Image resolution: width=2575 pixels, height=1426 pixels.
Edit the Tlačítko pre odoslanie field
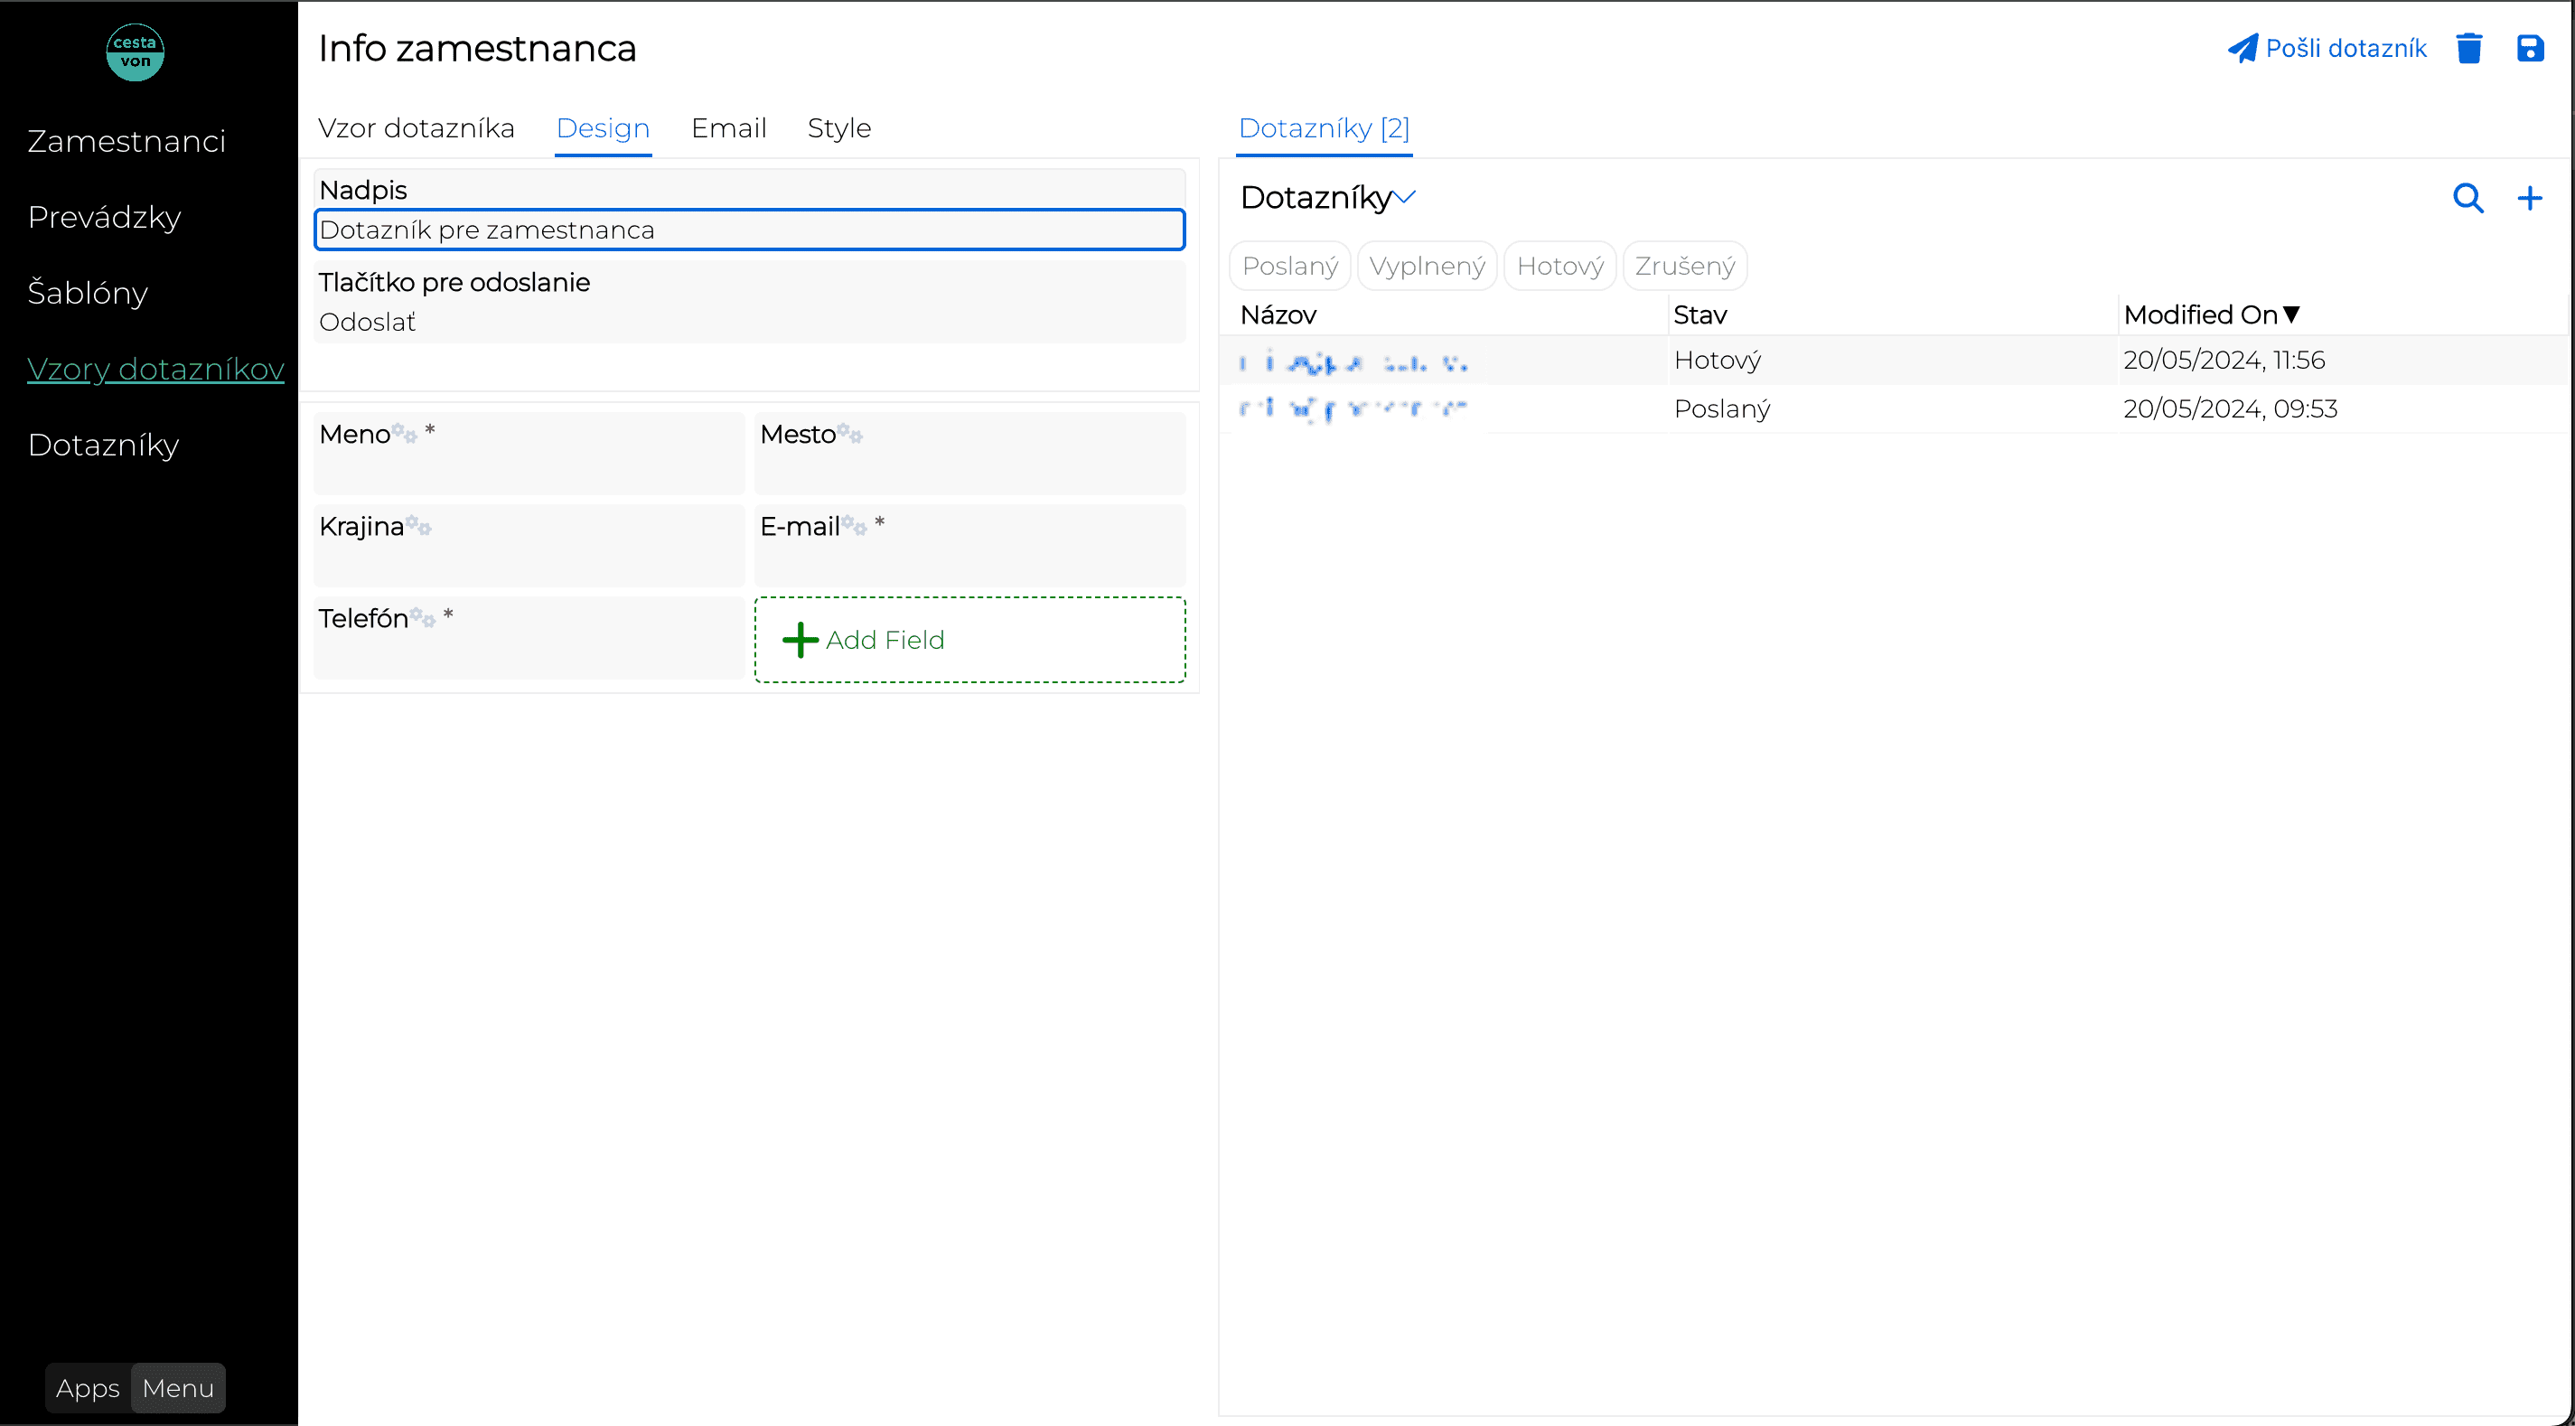[x=749, y=302]
